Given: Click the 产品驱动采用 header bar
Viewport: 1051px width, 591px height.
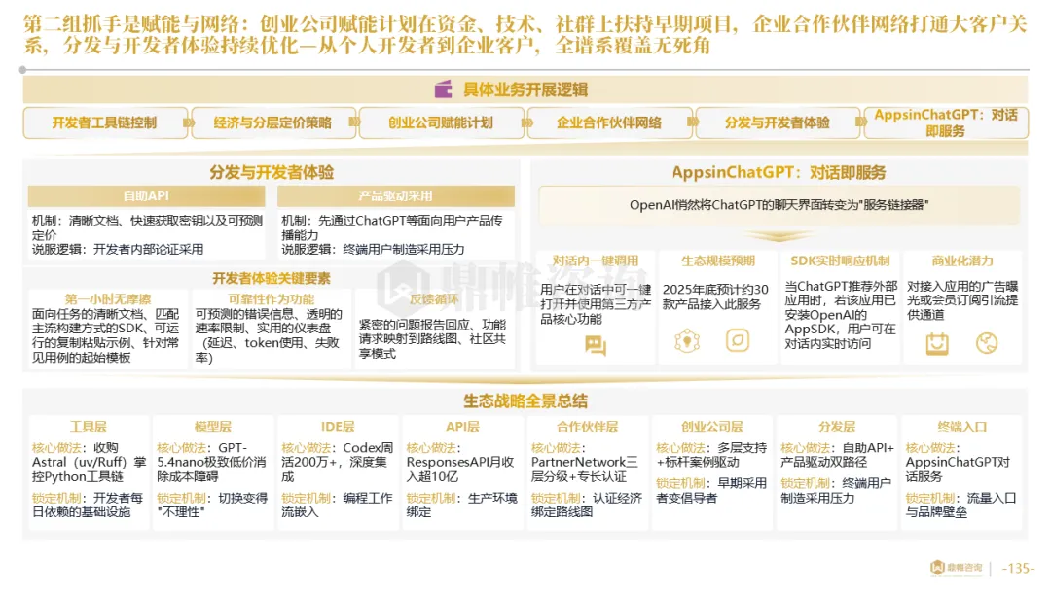Looking at the screenshot, I should point(395,196).
